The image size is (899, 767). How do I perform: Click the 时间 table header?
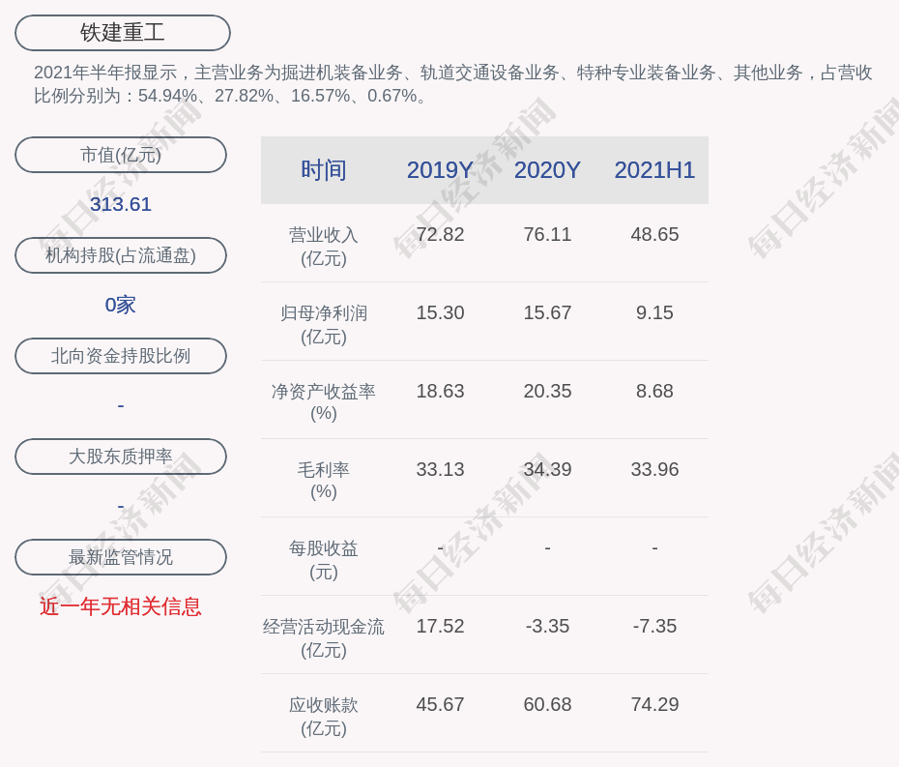pyautogui.click(x=324, y=170)
